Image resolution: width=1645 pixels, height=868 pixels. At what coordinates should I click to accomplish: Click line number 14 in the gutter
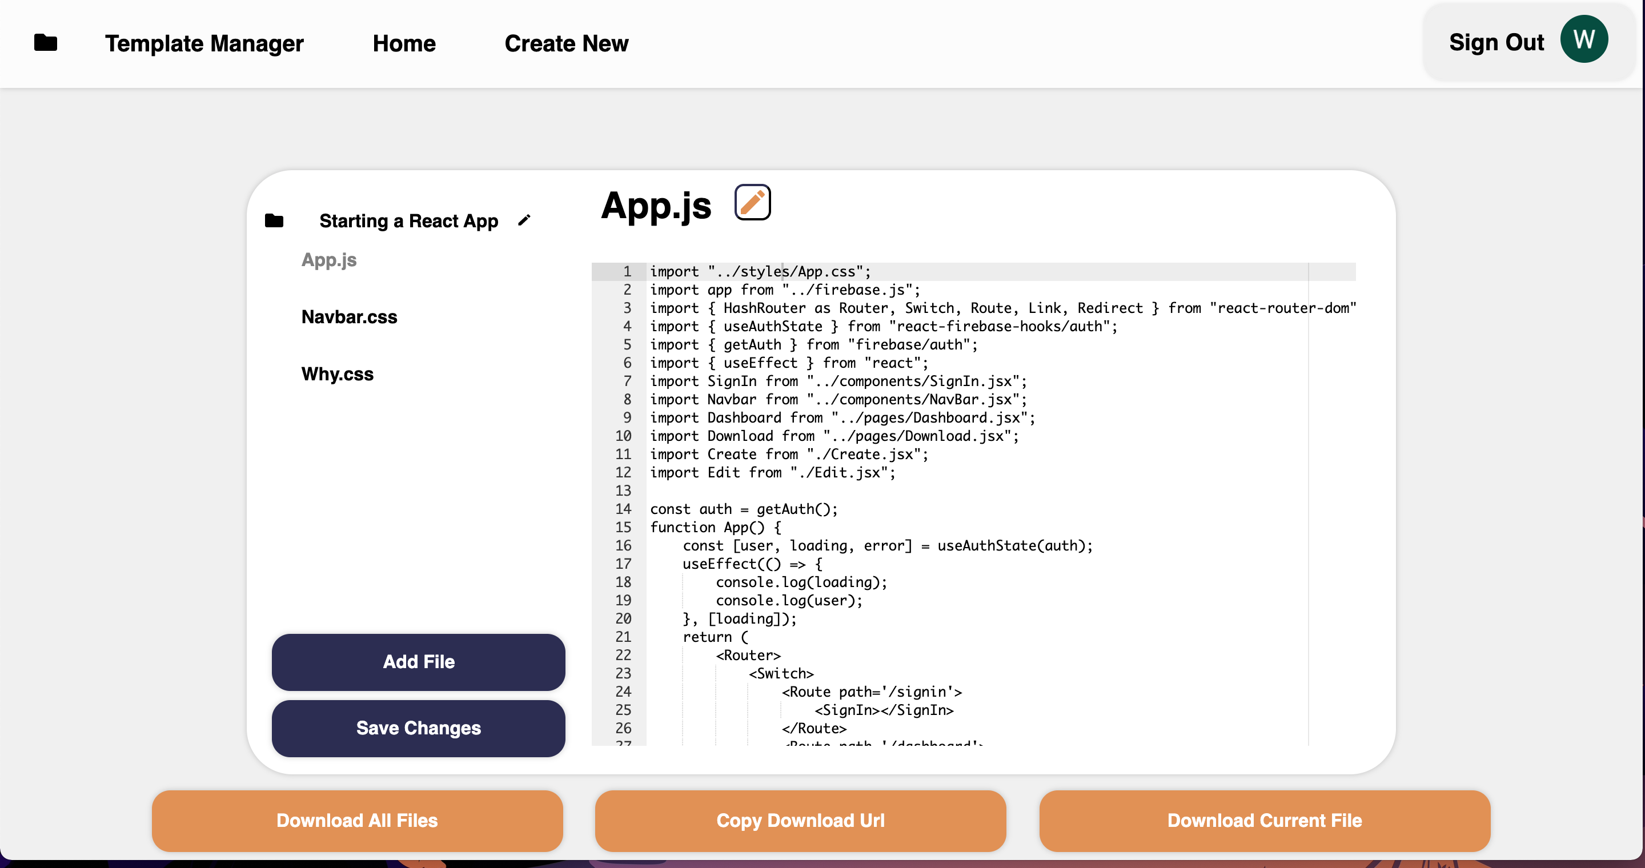(x=623, y=509)
